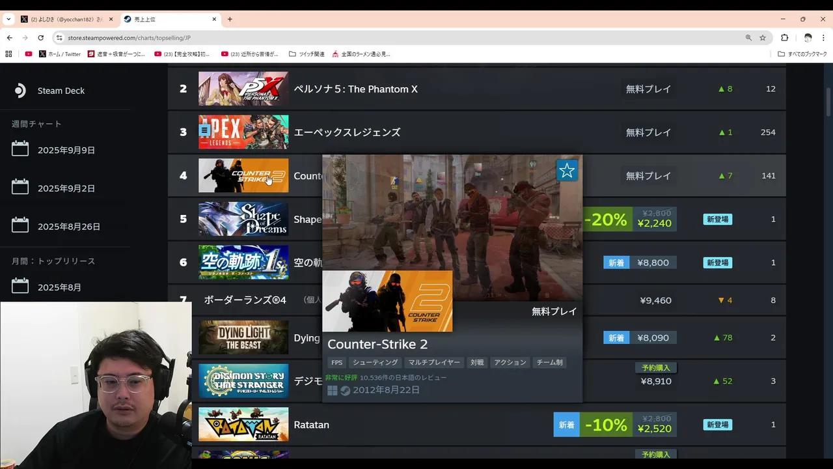
Task: Switch to the よしひさ X tab
Action: tap(65, 19)
